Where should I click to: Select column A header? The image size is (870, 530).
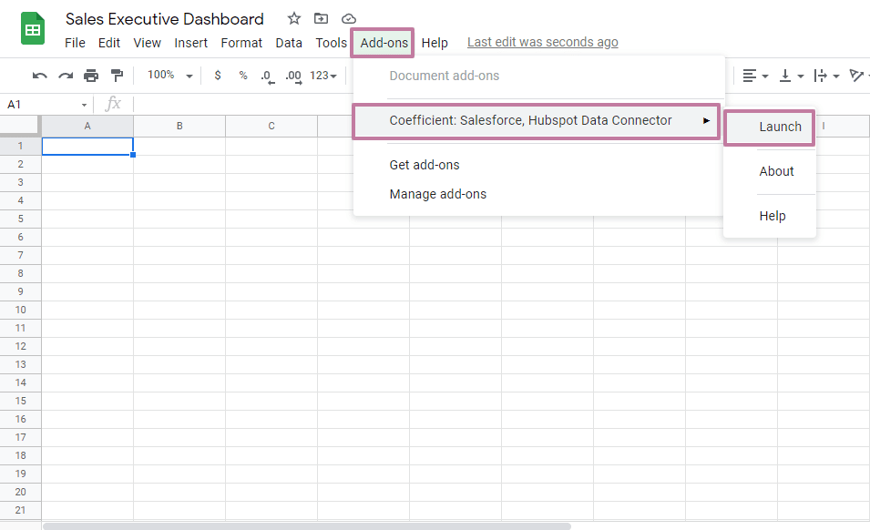tap(87, 126)
